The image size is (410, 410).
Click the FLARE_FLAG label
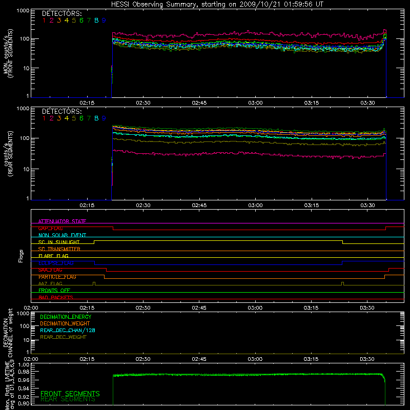53,256
